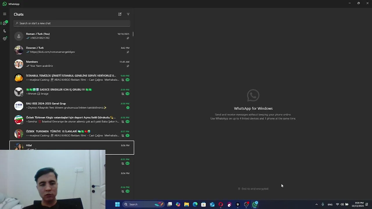
Task: Click muted icon on ÖZBEK TURKMEN TÜRKİYE chat
Action: tap(123, 136)
